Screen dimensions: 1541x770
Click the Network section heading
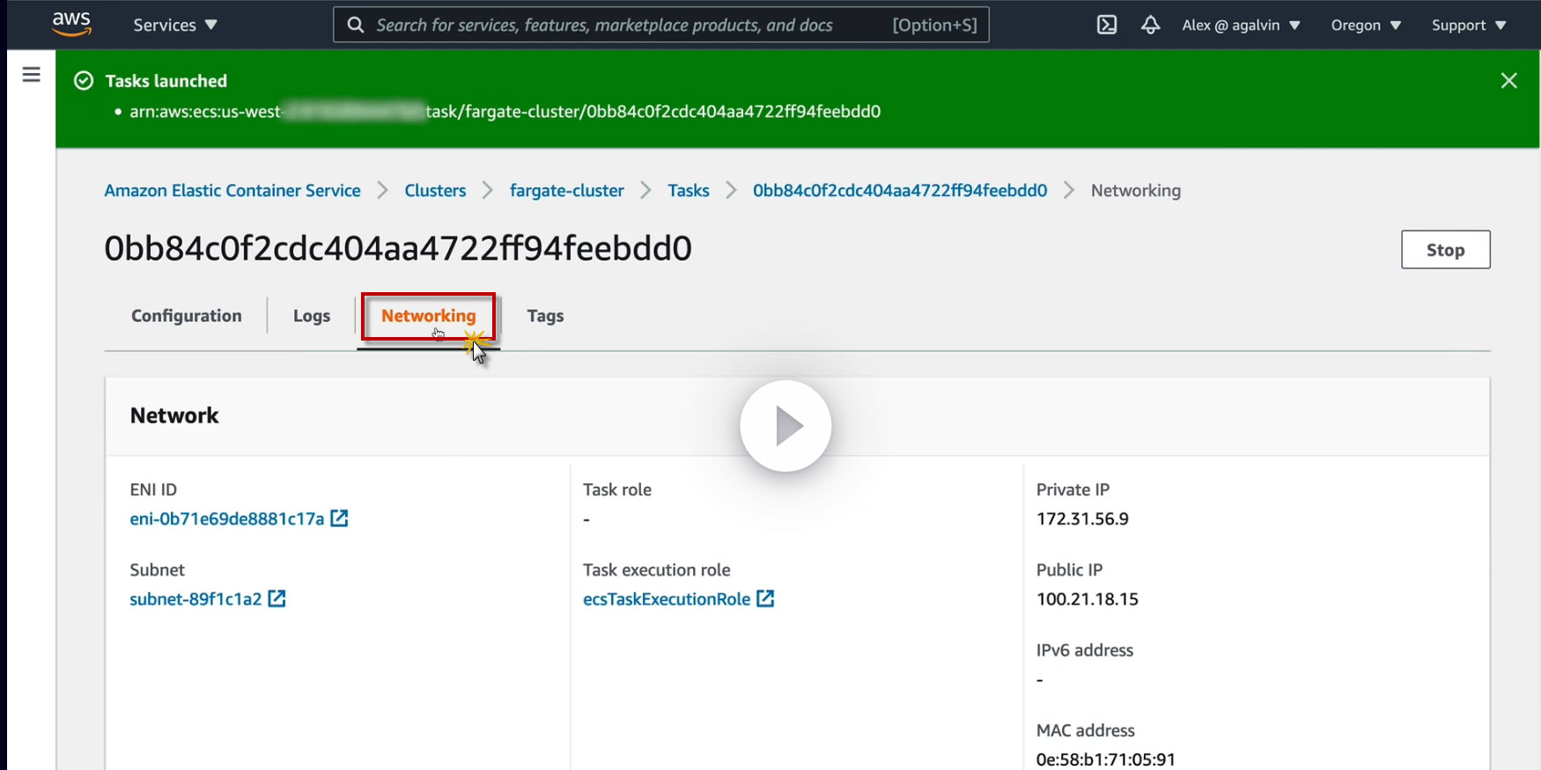pyautogui.click(x=174, y=415)
